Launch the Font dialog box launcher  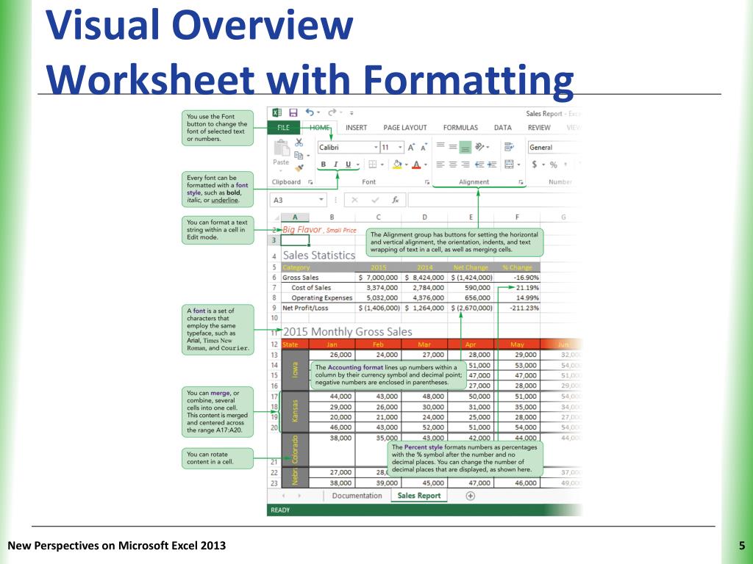[427, 182]
